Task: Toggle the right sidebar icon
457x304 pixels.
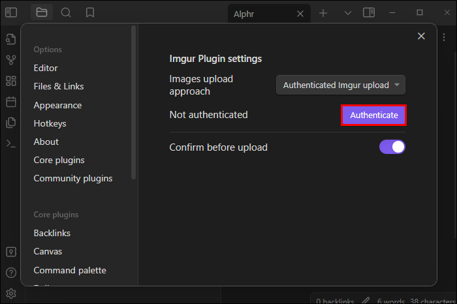Action: tap(369, 13)
